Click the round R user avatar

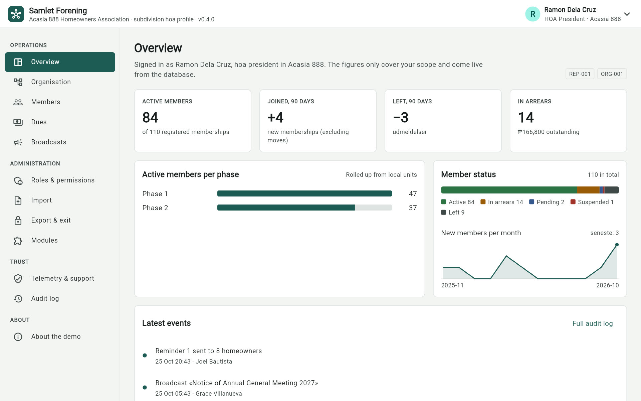532,14
